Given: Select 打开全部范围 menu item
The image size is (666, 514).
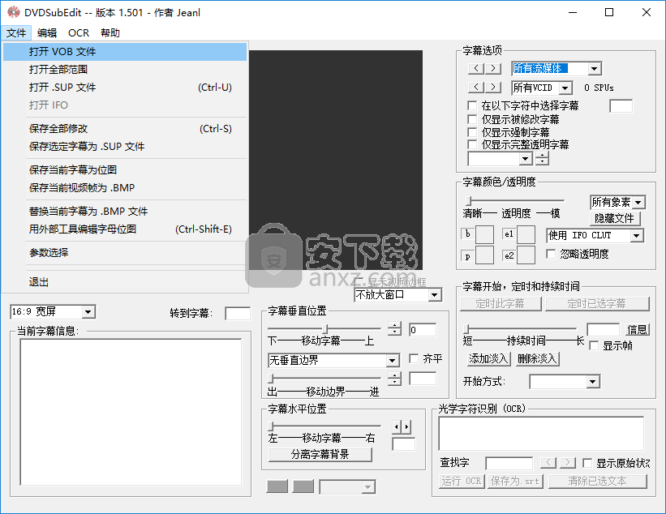Looking at the screenshot, I should pos(125,70).
